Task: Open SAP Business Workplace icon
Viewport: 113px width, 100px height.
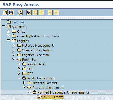Action: tap(20, 13)
